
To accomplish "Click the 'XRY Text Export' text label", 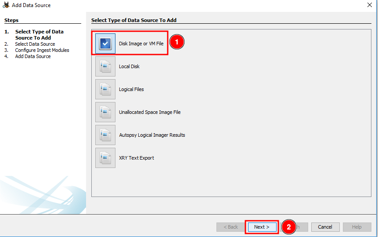I will 137,158.
